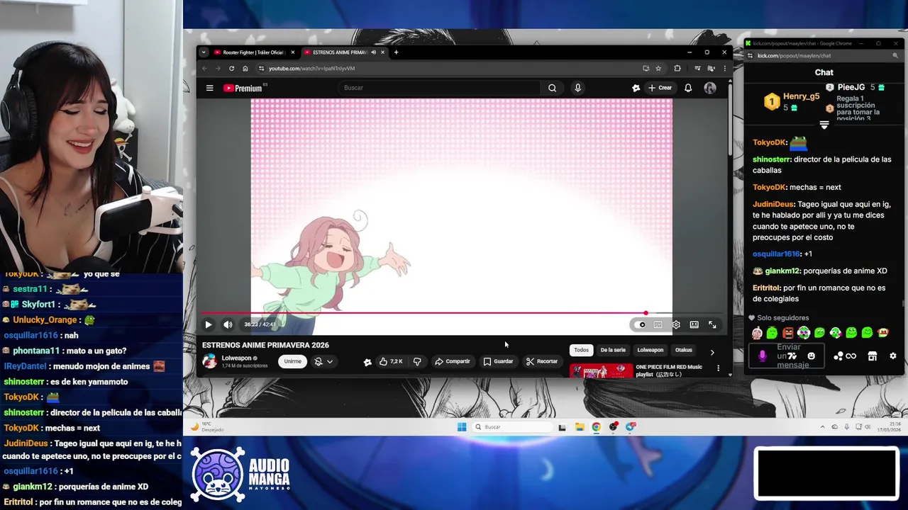Close the ESTRENOS ANIME PRIMAVERA tab
This screenshot has height=510, width=908.
[382, 52]
